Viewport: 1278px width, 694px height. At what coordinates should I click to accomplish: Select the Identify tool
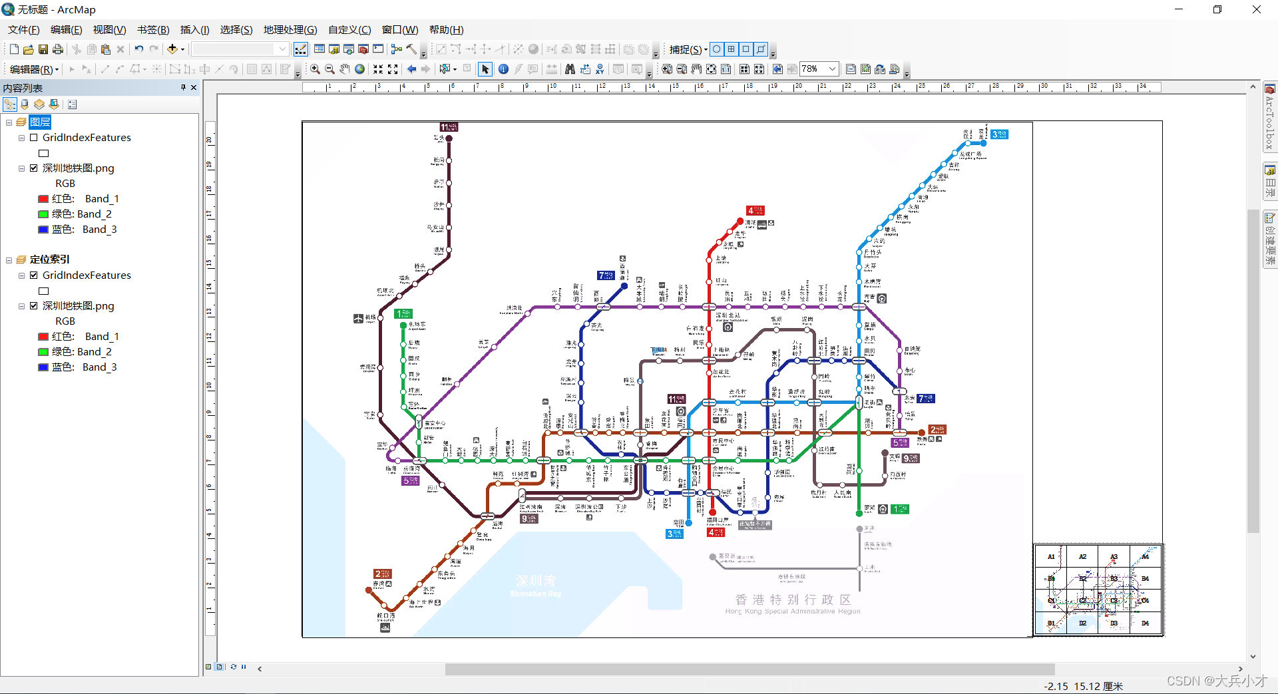tap(503, 69)
